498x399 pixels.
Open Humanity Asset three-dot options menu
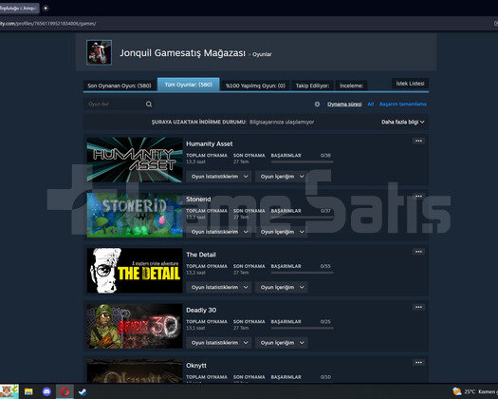[418, 141]
